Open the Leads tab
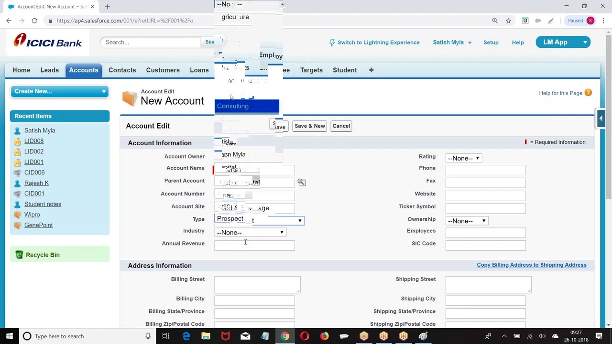 coord(50,70)
